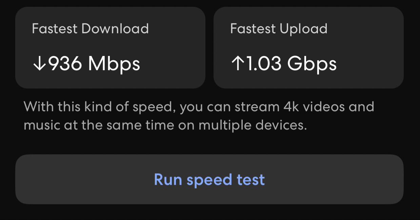The width and height of the screenshot is (420, 220).
Task: Click the download arrow icon
Action: (x=40, y=63)
